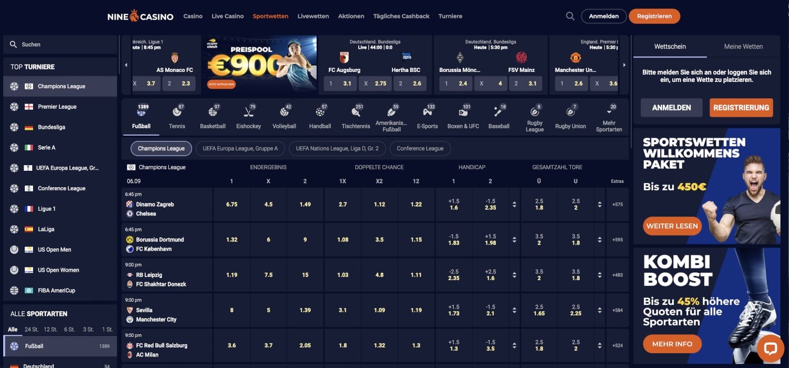Viewport: 789px width, 368px height.
Task: Expand +595 extra markets for Dortmund
Action: (x=618, y=240)
